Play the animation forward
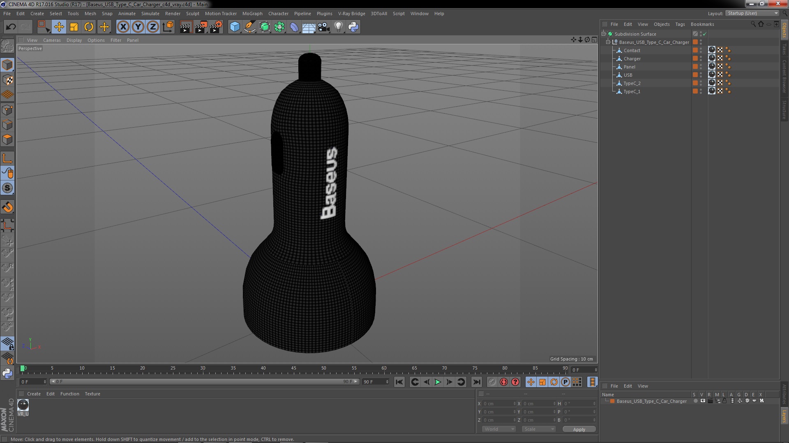The image size is (789, 443). coord(438,382)
